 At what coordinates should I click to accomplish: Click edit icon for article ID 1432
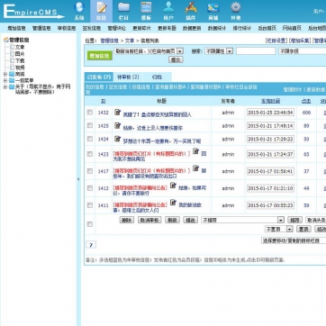pyautogui.click(x=118, y=113)
